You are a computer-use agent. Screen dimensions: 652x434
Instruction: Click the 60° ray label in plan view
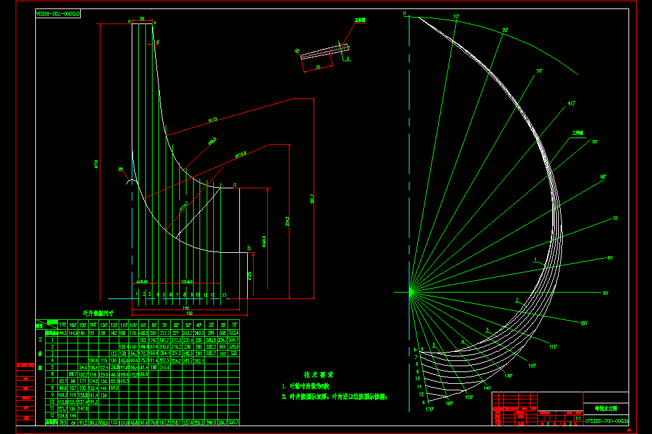(x=603, y=177)
